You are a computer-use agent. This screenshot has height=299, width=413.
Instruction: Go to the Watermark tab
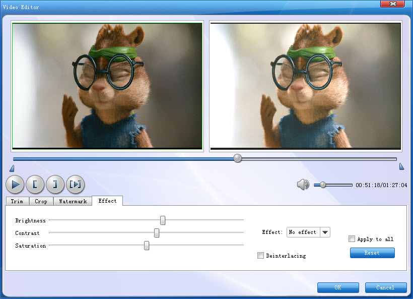tap(73, 201)
